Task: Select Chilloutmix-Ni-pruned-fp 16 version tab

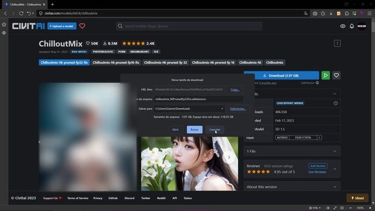Action: coord(213,63)
